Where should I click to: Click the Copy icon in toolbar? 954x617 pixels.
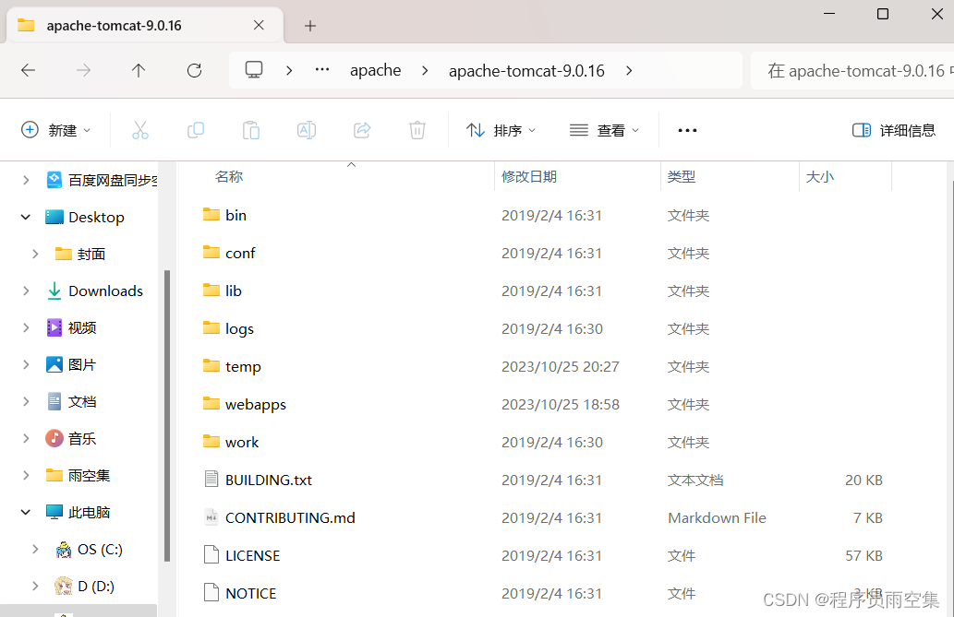(x=195, y=130)
